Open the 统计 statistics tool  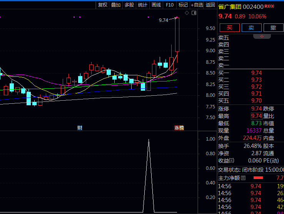click(x=143, y=5)
